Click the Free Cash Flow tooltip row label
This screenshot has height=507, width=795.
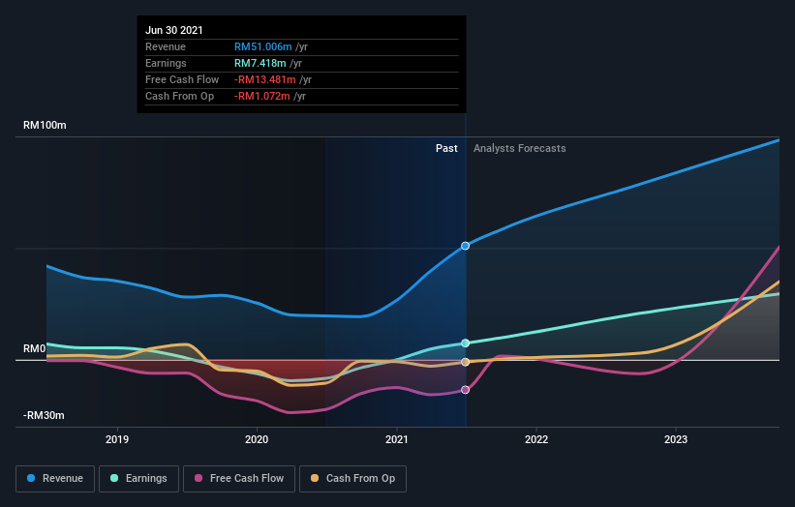pos(182,79)
